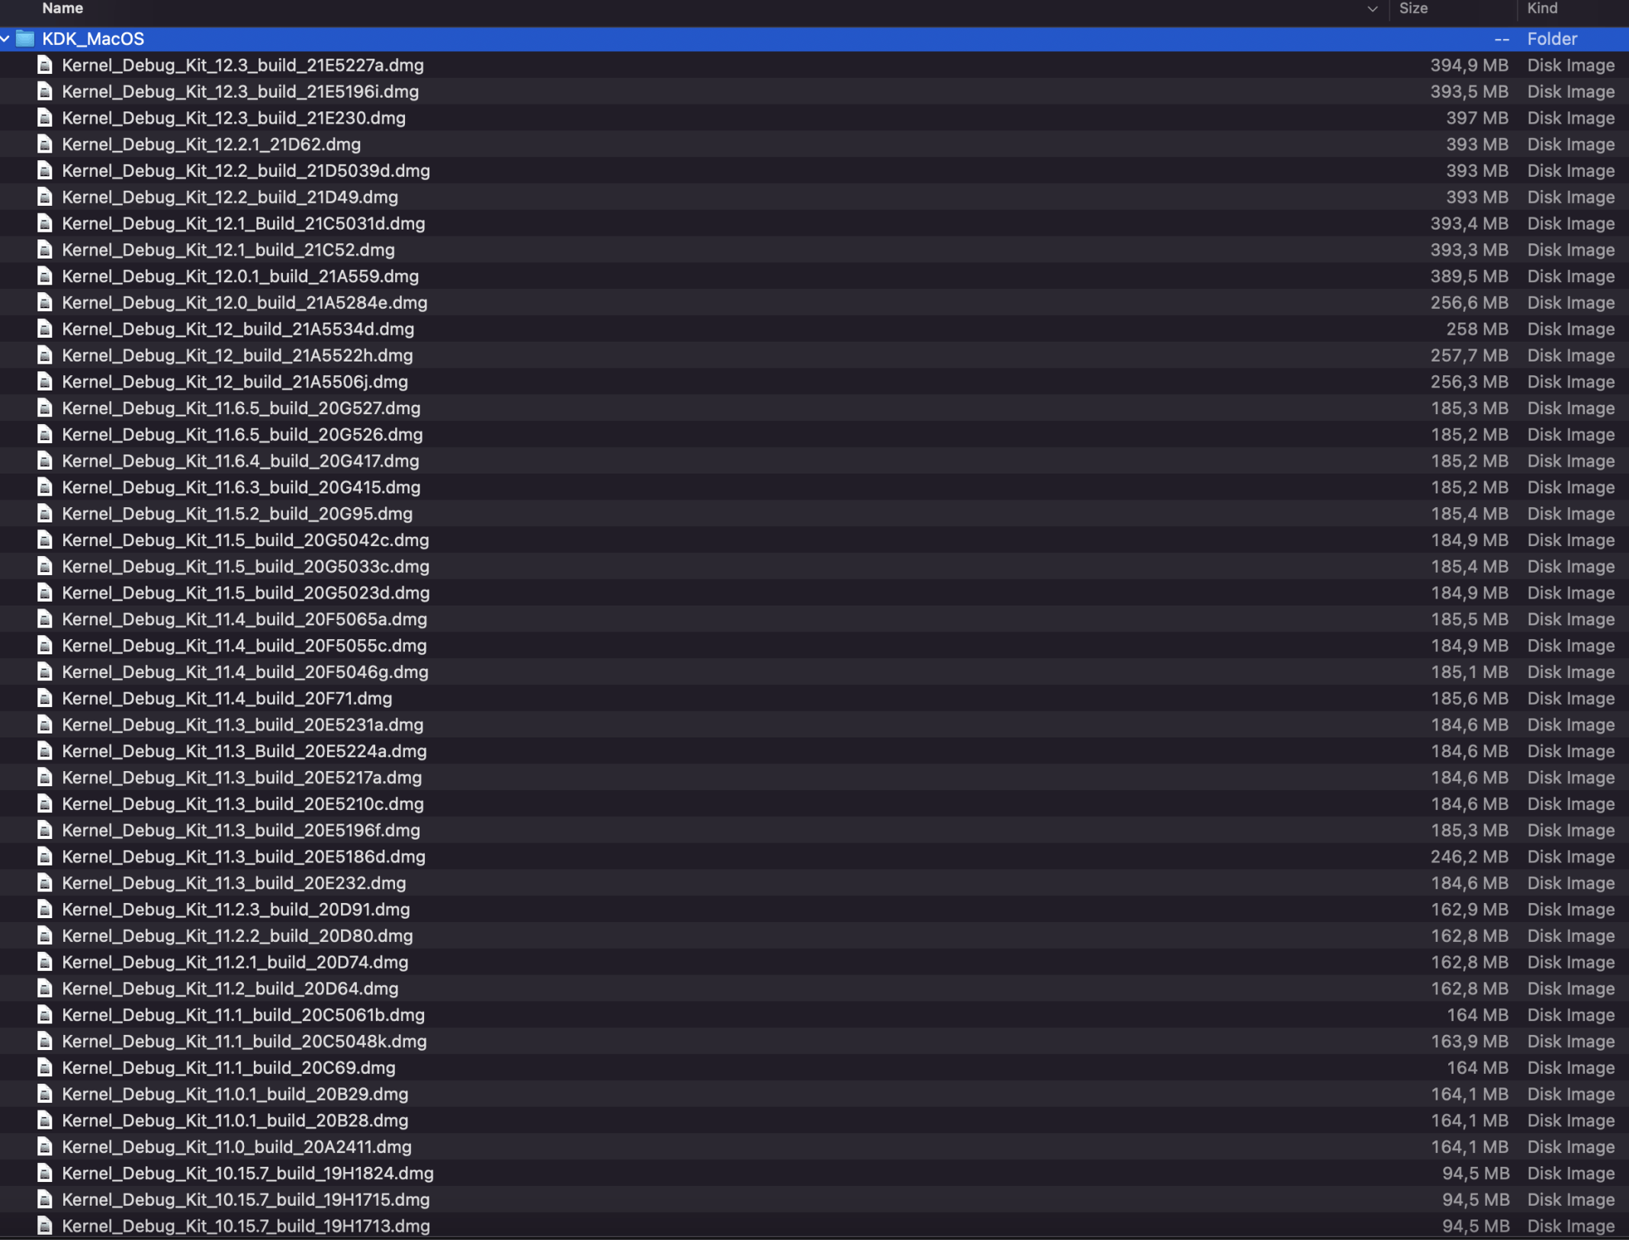Click the 258 MB size value

[1477, 329]
